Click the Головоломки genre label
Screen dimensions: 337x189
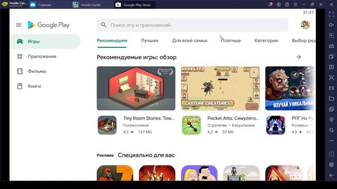[136, 125]
